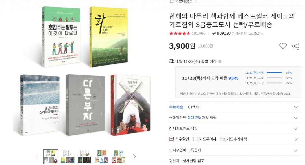Image resolution: width=305 pixels, height=165 pixels.
Task: Click info icon beside 출발 예정
Action: [220, 61]
